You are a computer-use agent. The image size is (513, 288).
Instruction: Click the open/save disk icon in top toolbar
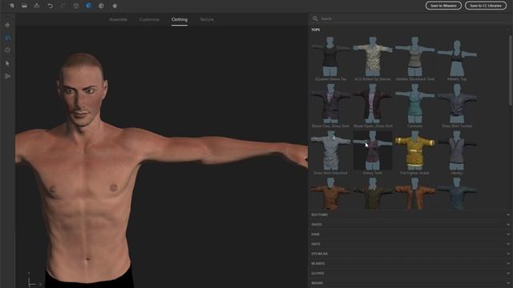tap(24, 6)
